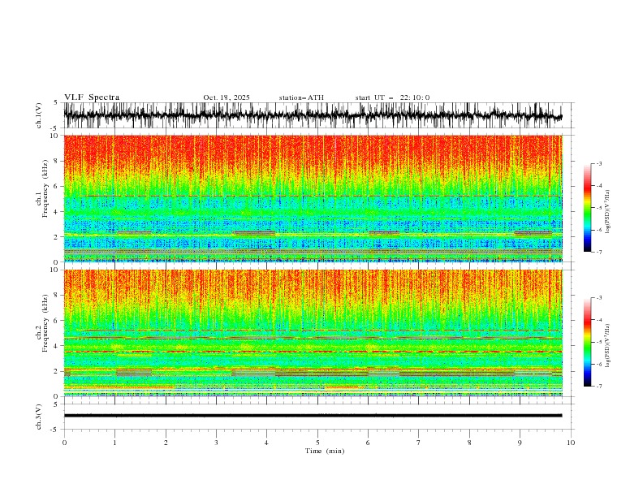This screenshot has height=497, width=643.
Task: Click the ch.3 flat black trace
Action: coord(313,416)
